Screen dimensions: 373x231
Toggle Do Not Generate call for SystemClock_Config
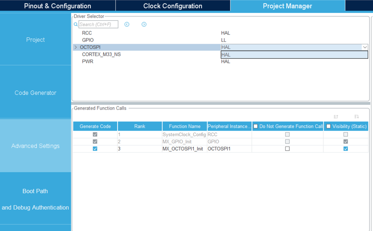(x=287, y=134)
